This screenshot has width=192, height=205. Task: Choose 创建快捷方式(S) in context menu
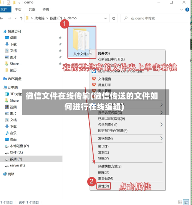(x=110, y=166)
